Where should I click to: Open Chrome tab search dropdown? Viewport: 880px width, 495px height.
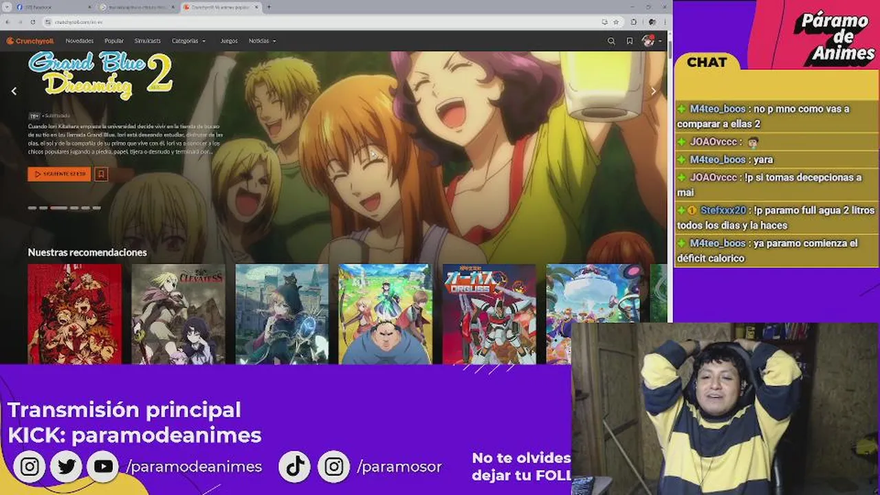click(8, 7)
